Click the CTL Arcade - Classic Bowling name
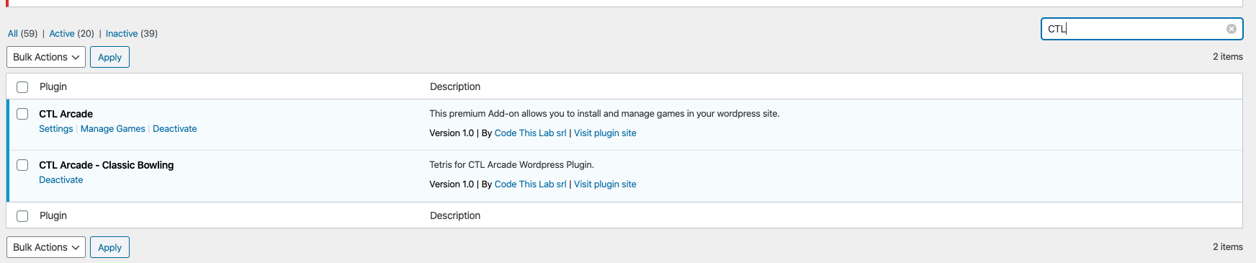 tap(107, 165)
